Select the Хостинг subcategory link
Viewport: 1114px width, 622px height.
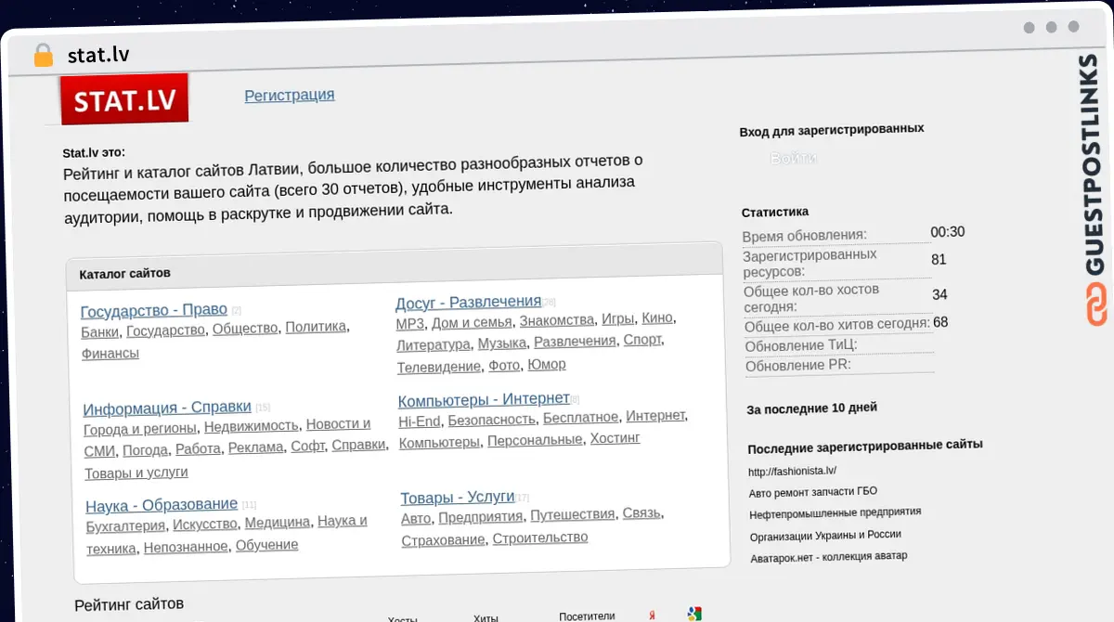615,438
